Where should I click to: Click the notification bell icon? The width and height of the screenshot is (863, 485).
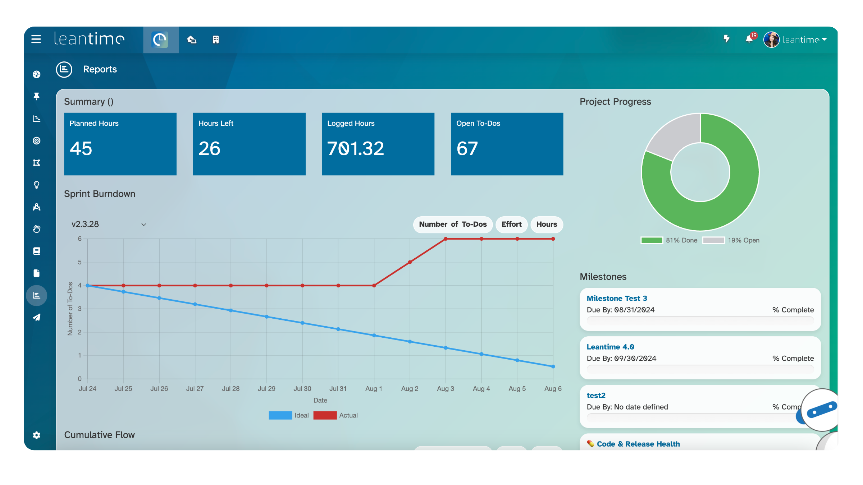click(749, 39)
